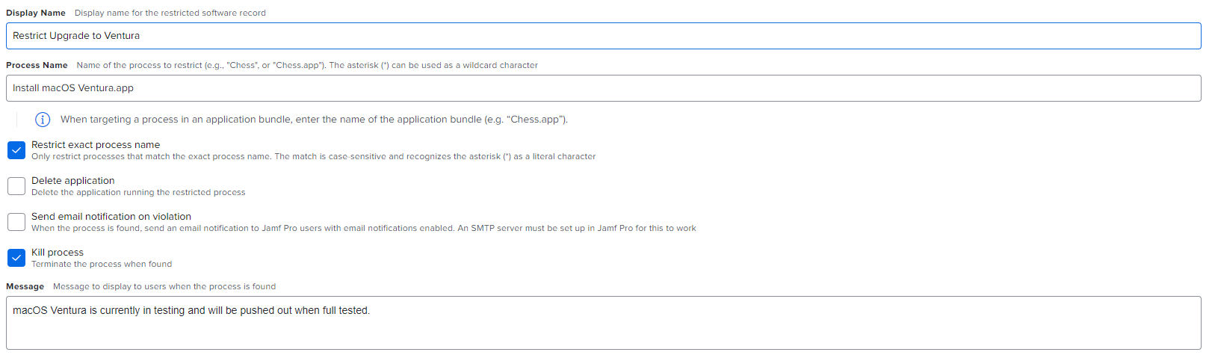Click "Delete the application running the restricted process" text
This screenshot has height=361, width=1212.
click(x=138, y=192)
